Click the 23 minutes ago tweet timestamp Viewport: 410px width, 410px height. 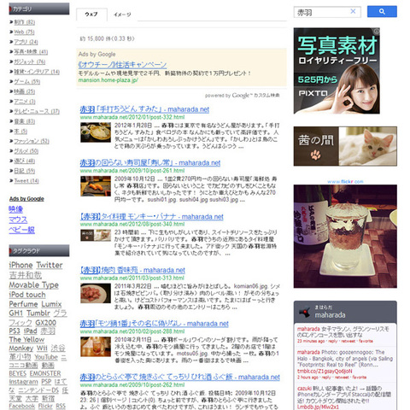coord(311,341)
